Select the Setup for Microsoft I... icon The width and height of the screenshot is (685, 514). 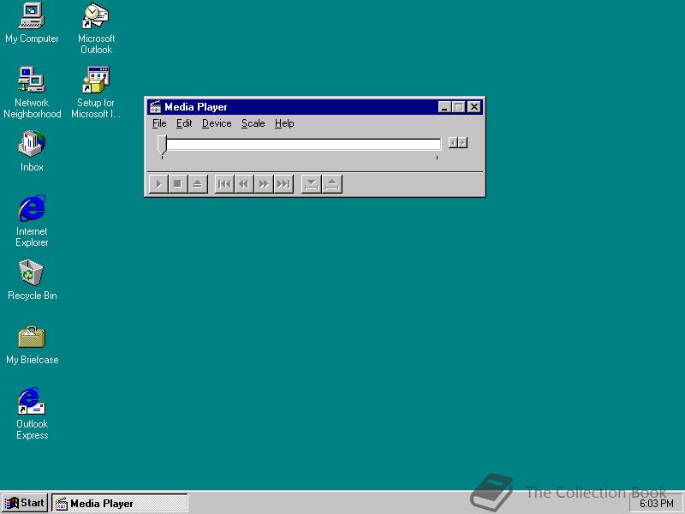pos(96,93)
